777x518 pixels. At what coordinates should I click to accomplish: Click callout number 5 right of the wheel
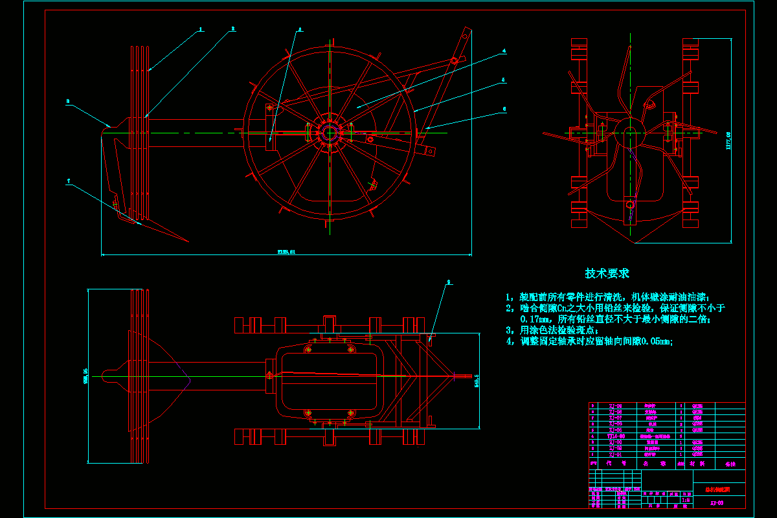coord(504,81)
